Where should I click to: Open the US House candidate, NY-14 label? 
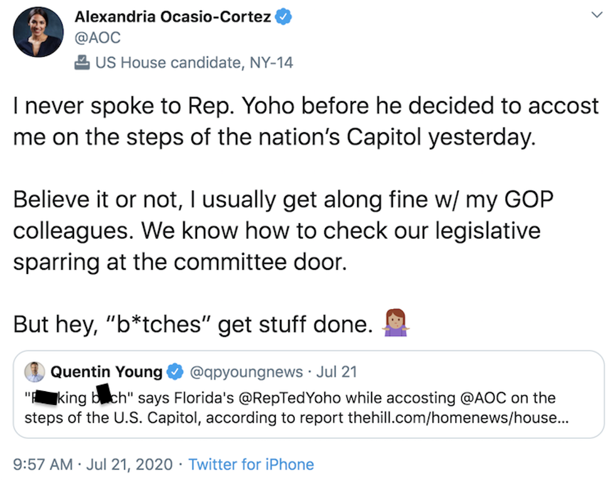[x=194, y=63]
